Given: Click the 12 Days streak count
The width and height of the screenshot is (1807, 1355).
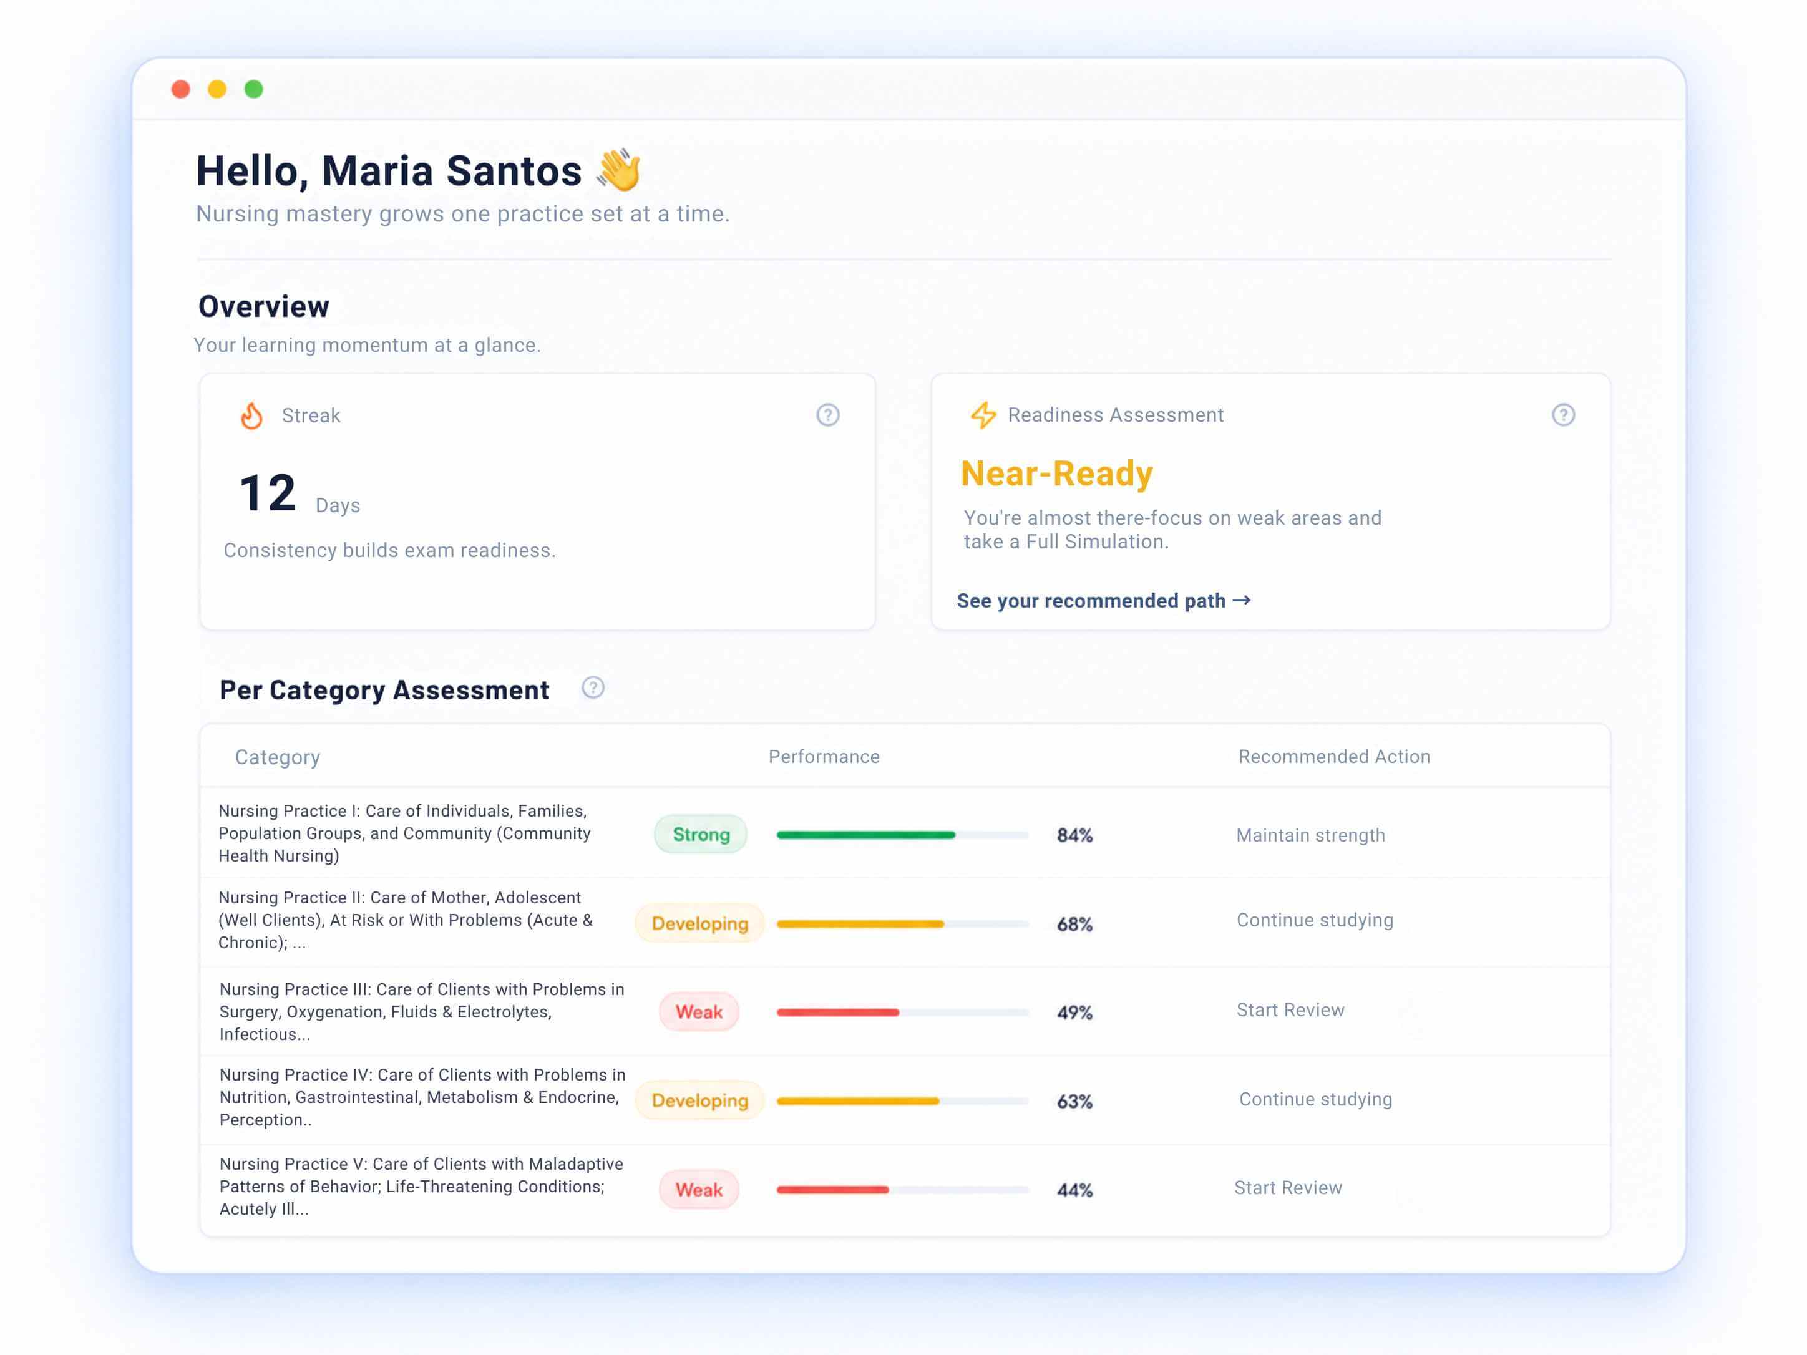Looking at the screenshot, I should (299, 494).
